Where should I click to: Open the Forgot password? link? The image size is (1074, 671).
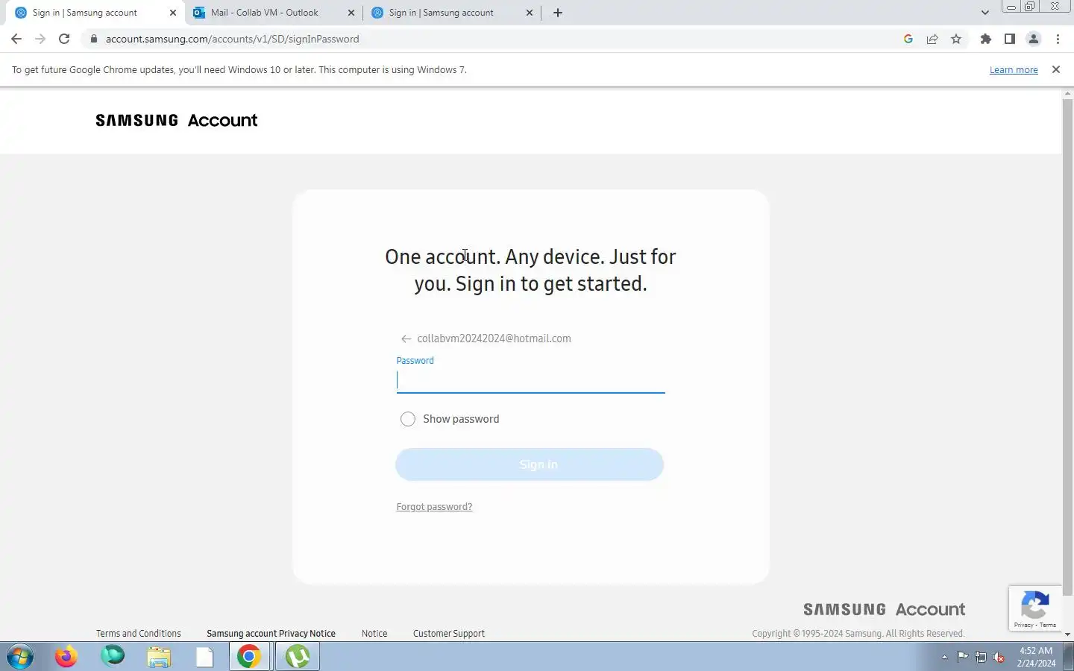(x=434, y=507)
